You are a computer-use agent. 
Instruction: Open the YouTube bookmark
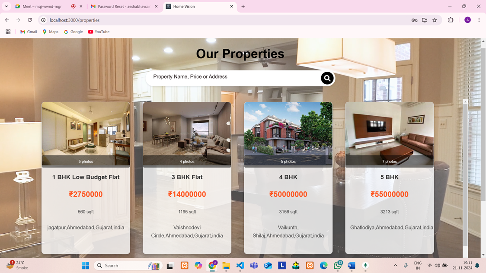tap(99, 32)
